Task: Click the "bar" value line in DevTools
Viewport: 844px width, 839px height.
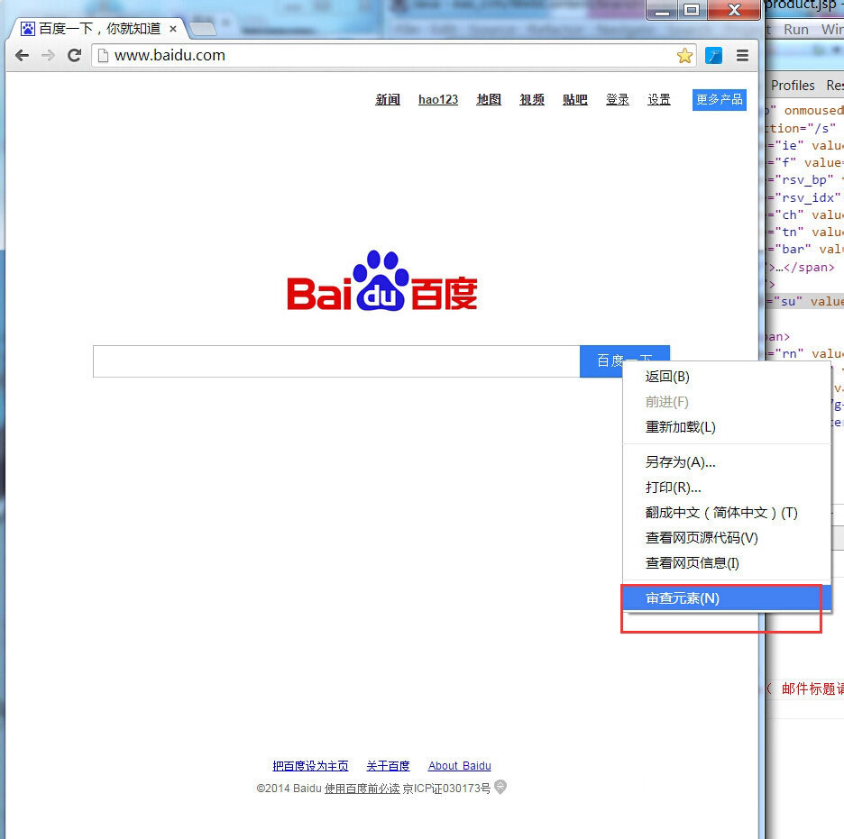Action: tap(805, 250)
